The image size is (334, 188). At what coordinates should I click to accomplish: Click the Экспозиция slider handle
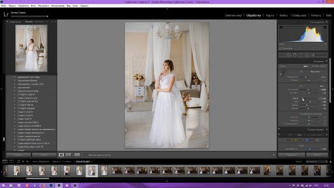[308, 89]
